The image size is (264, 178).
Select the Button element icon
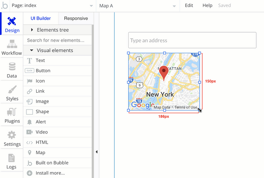pyautogui.click(x=29, y=70)
